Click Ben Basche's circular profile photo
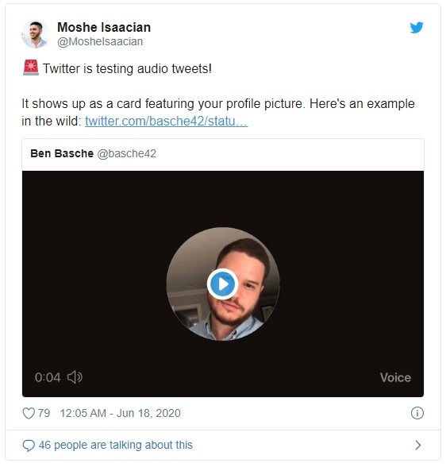The width and height of the screenshot is (446, 467). pyautogui.click(x=222, y=284)
